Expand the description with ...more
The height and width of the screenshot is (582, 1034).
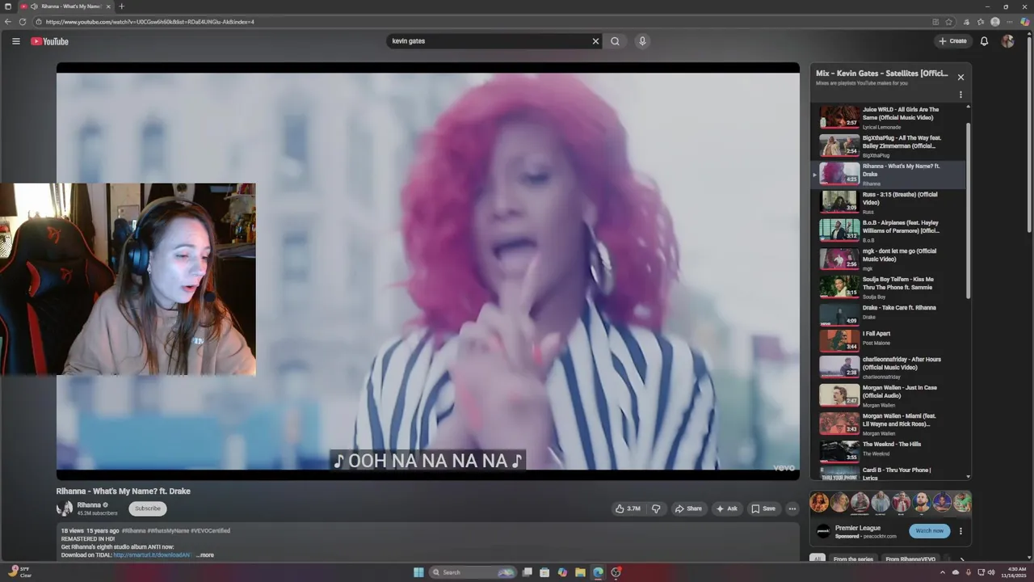[205, 555]
